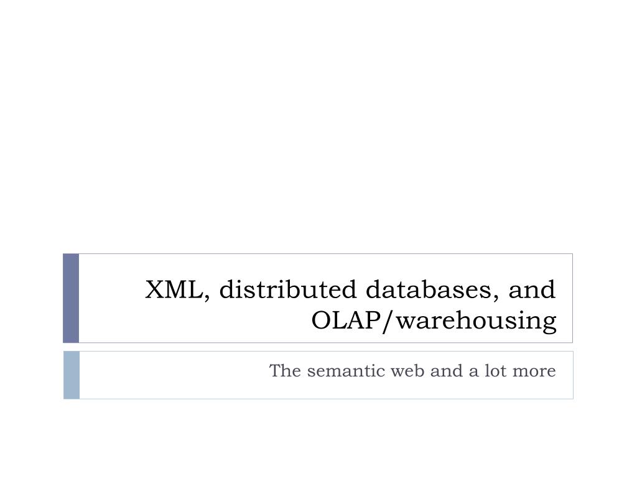The image size is (637, 477).
Task: Click "and" at the end of the first title line
Action: pos(532,289)
